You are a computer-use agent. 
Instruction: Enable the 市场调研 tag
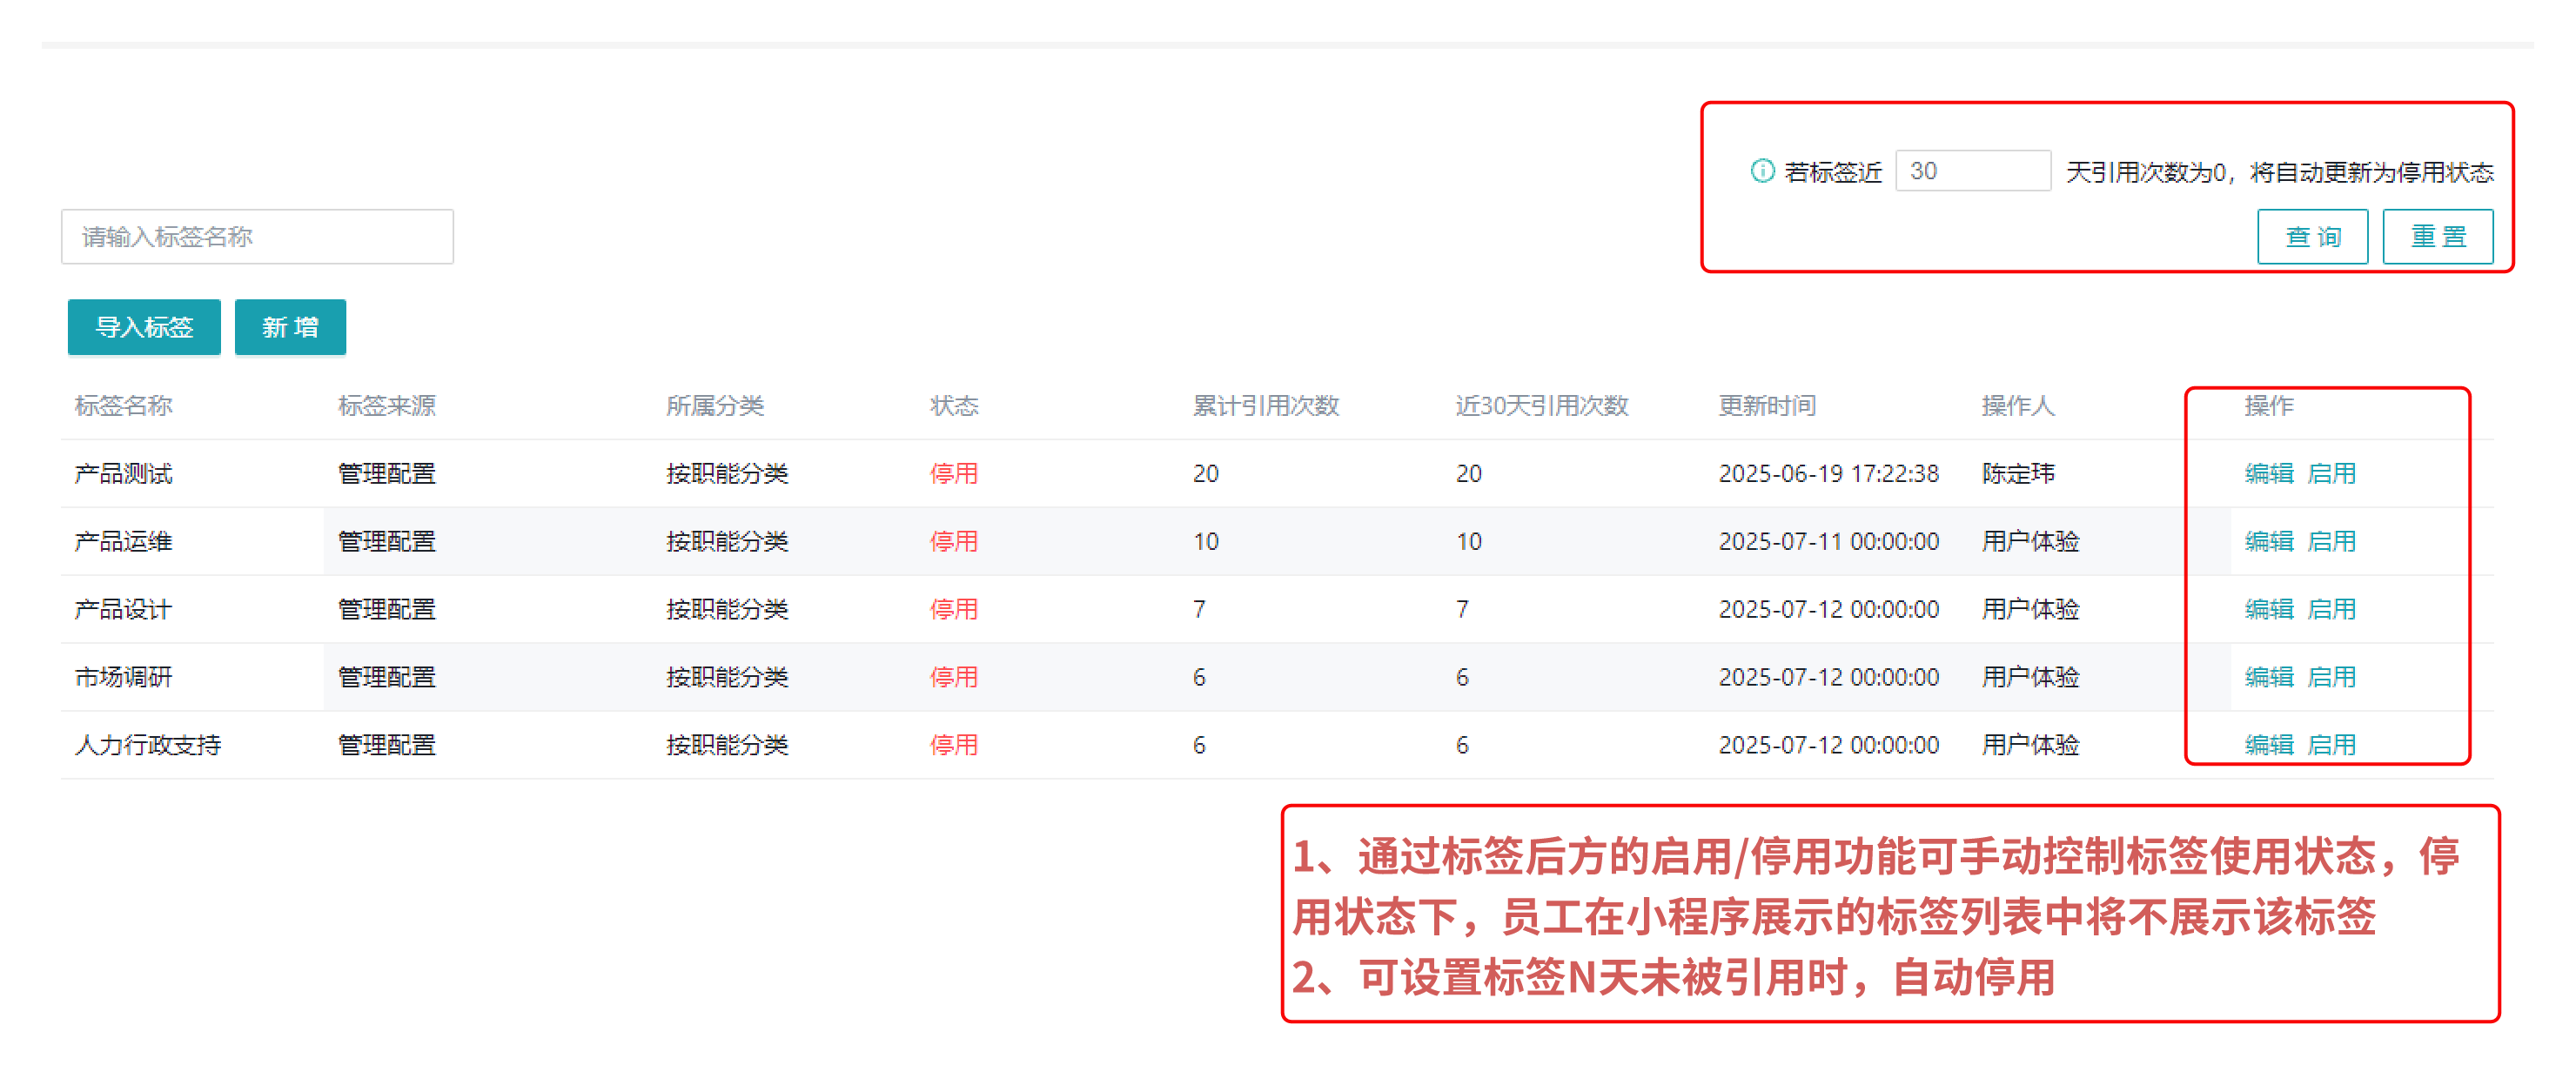[2331, 677]
